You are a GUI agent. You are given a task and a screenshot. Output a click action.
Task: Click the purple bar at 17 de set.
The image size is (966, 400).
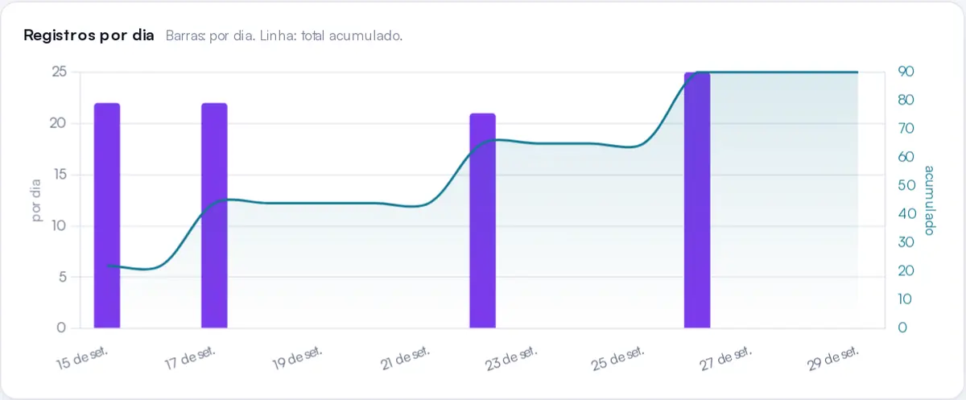pyautogui.click(x=214, y=216)
